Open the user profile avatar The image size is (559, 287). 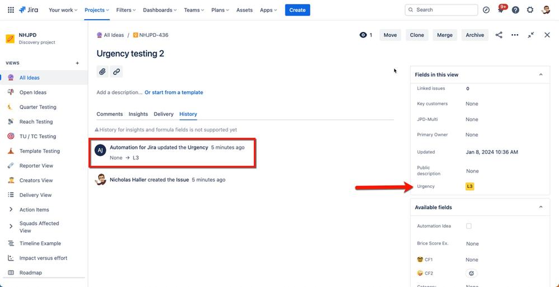pos(546,10)
